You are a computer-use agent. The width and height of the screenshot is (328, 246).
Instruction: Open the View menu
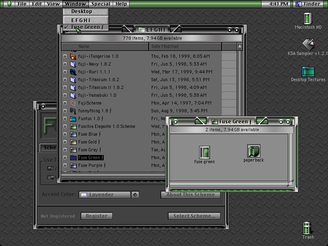pos(53,4)
